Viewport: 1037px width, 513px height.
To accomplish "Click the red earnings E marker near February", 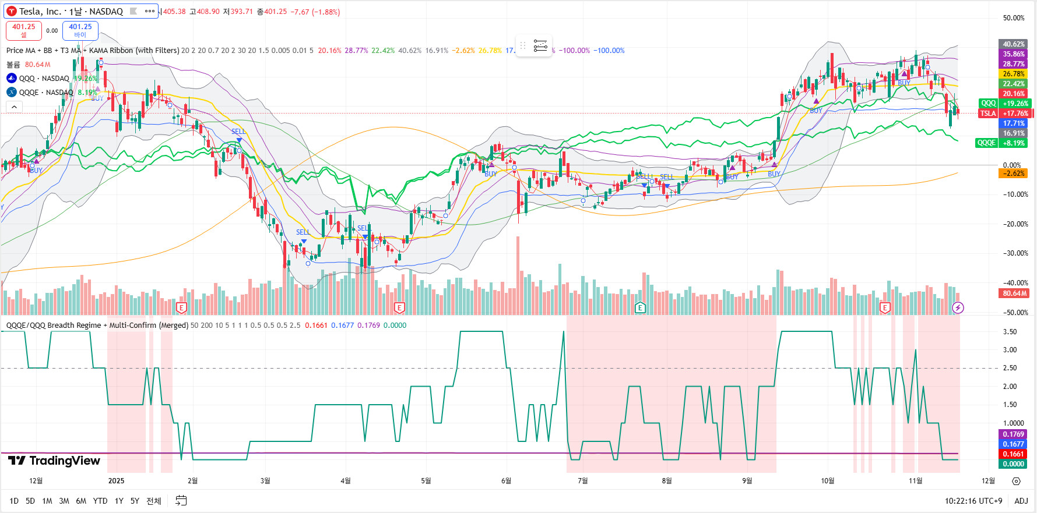I will (x=181, y=307).
